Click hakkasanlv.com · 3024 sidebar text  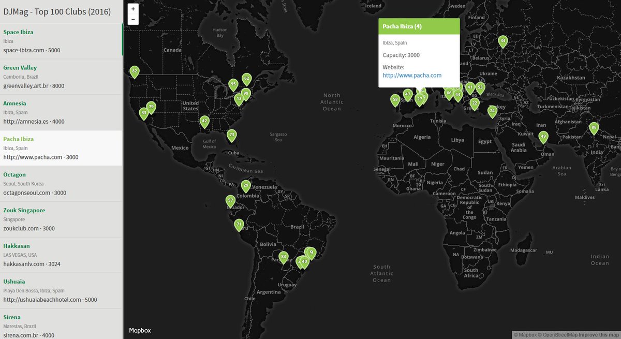(x=32, y=264)
